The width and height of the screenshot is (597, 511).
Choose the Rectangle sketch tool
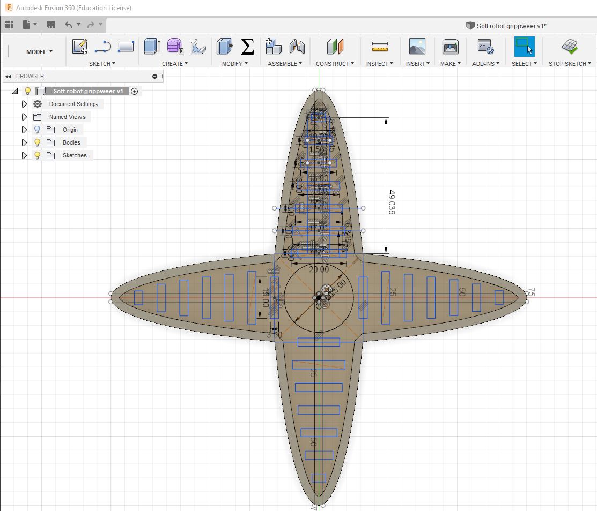[x=126, y=47]
